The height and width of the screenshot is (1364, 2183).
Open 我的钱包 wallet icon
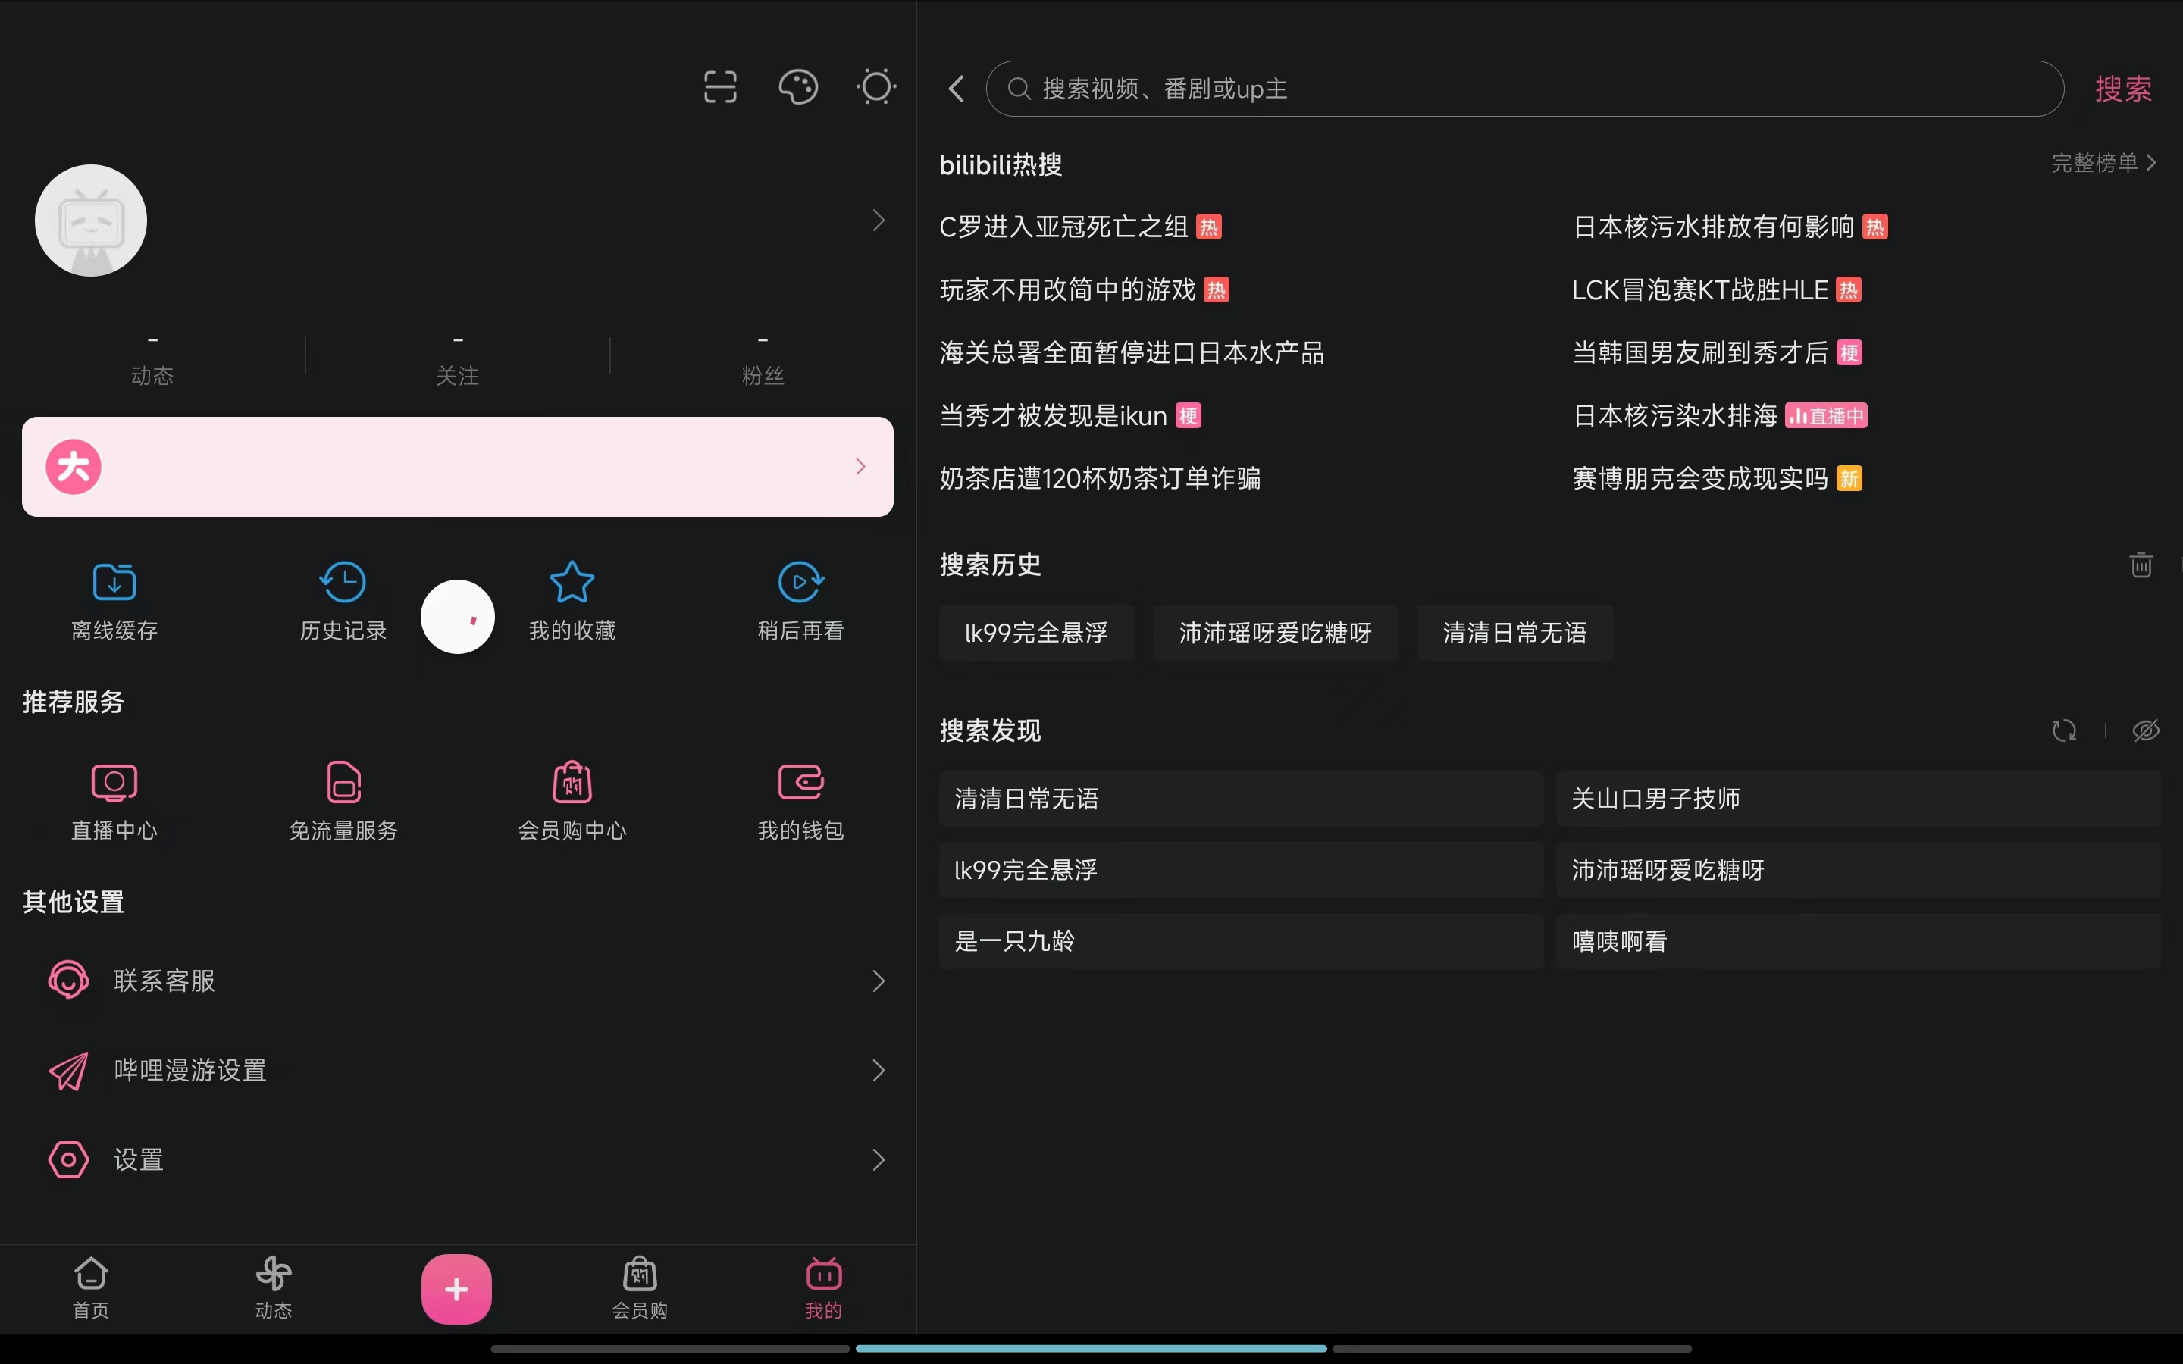click(x=801, y=781)
